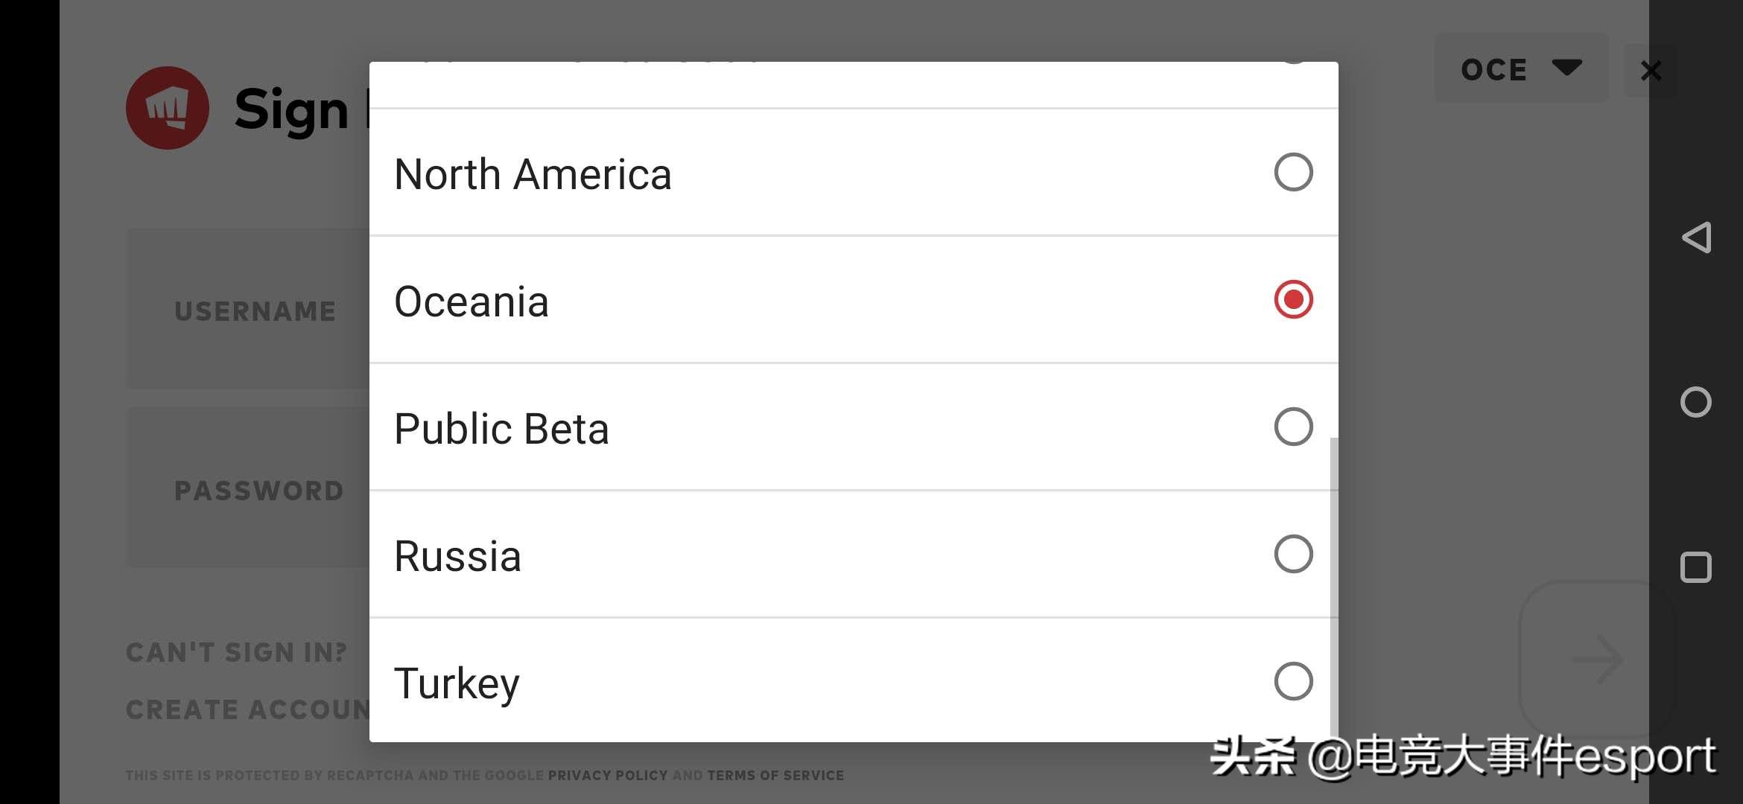Click the Riot Games fist logo
The image size is (1743, 804).
168,108
